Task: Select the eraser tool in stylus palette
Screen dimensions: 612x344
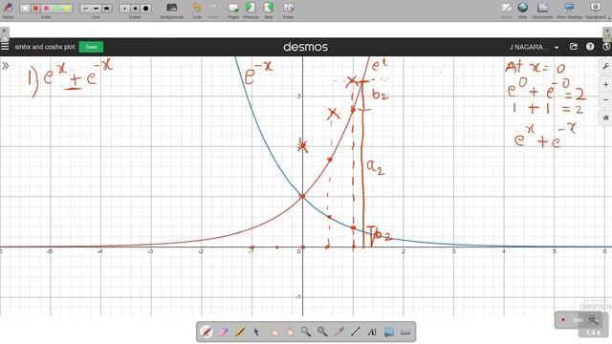Action: 223,332
